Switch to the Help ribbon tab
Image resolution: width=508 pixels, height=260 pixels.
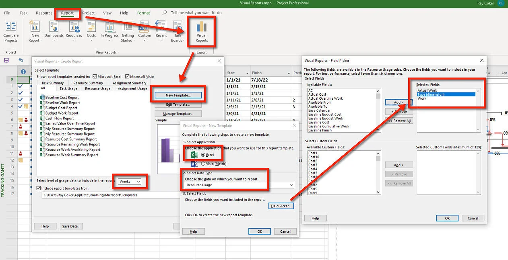tap(124, 13)
